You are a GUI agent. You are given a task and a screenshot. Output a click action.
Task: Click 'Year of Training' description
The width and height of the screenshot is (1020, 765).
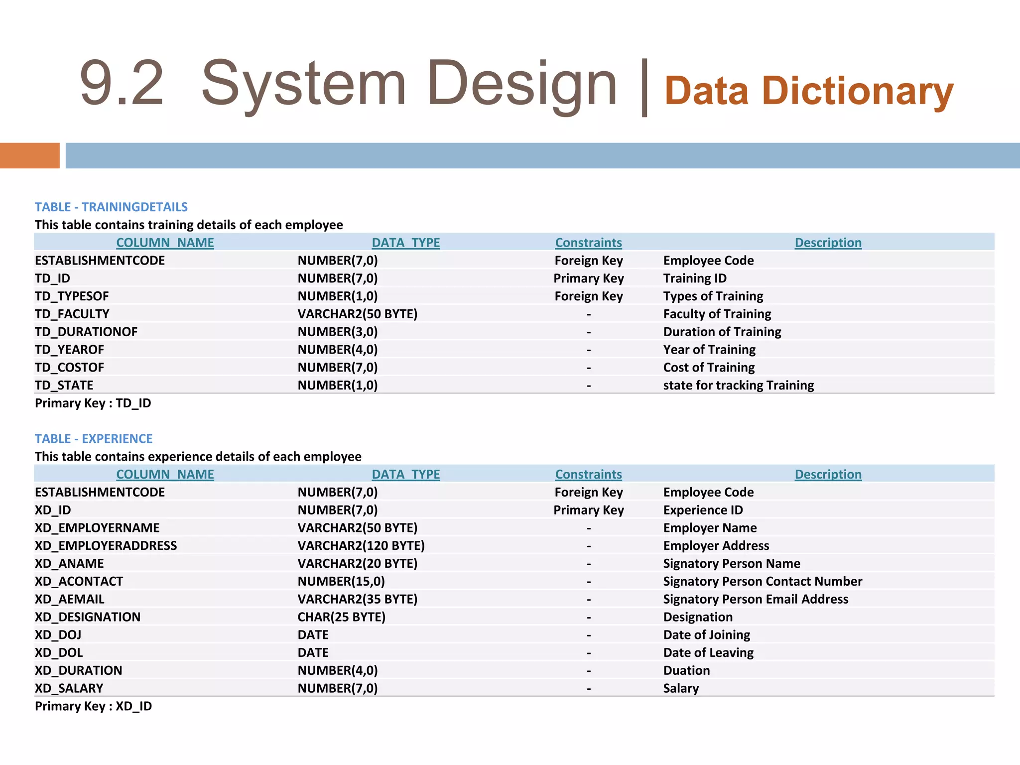click(x=709, y=350)
